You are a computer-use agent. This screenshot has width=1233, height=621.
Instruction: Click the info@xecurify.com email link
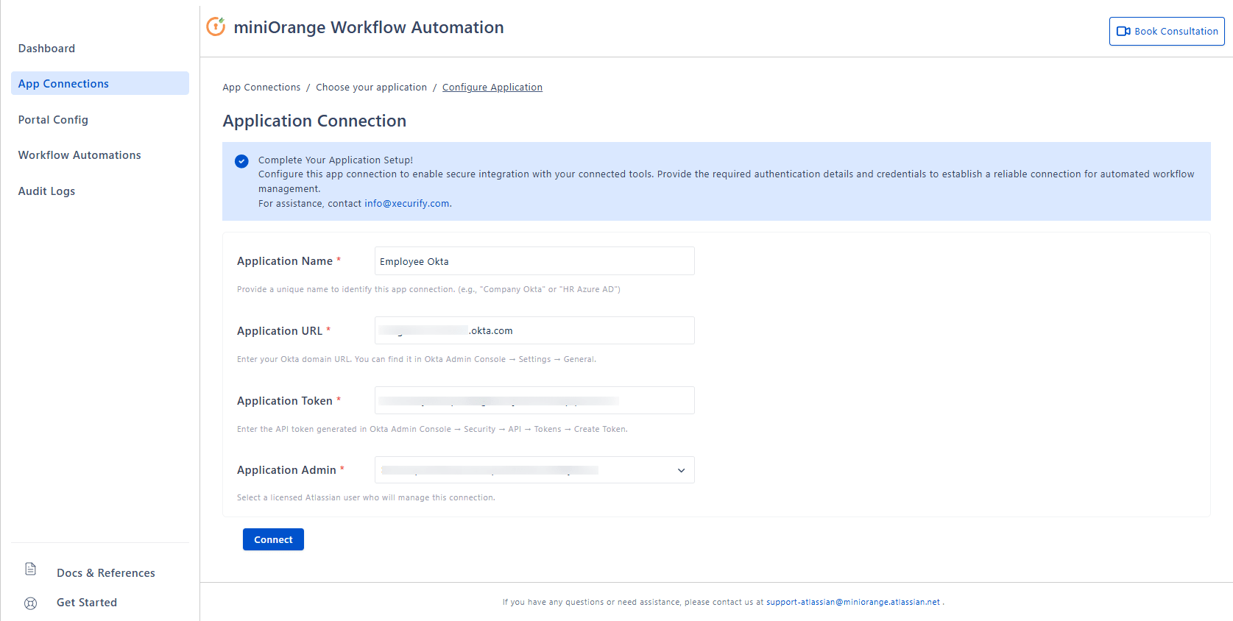[x=406, y=204]
